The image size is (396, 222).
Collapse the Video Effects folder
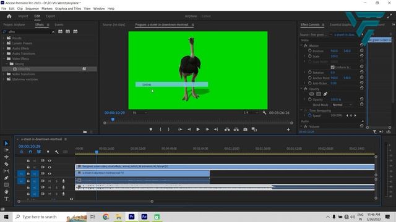tap(4, 59)
